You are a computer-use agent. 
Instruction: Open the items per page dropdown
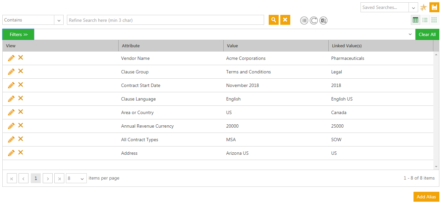(76, 179)
